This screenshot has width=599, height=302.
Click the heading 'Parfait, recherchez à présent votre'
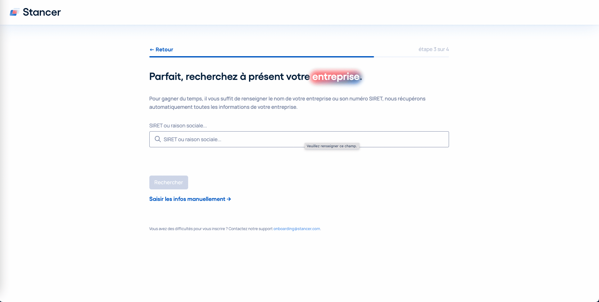click(x=229, y=77)
